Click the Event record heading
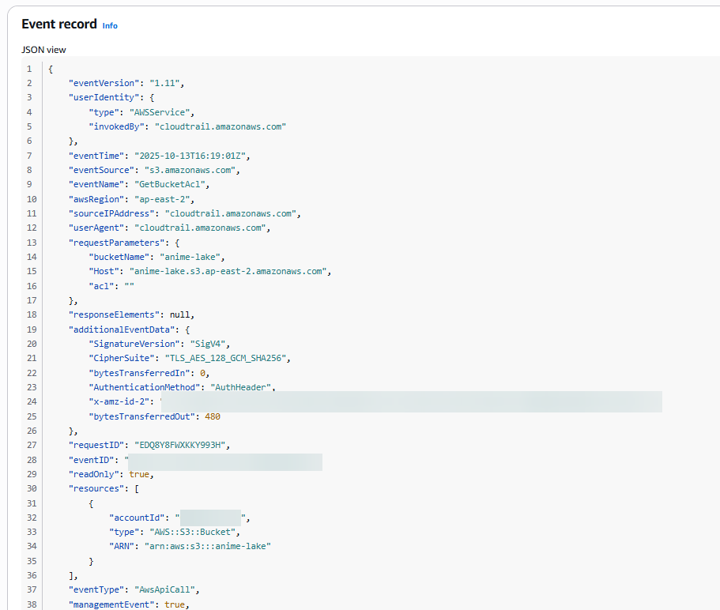Screen dimensions: 720x610 pos(59,24)
